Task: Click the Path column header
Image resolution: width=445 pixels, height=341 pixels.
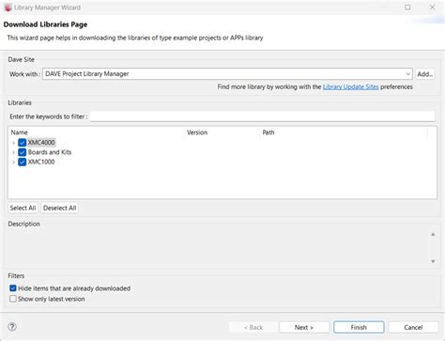Action: [344, 132]
